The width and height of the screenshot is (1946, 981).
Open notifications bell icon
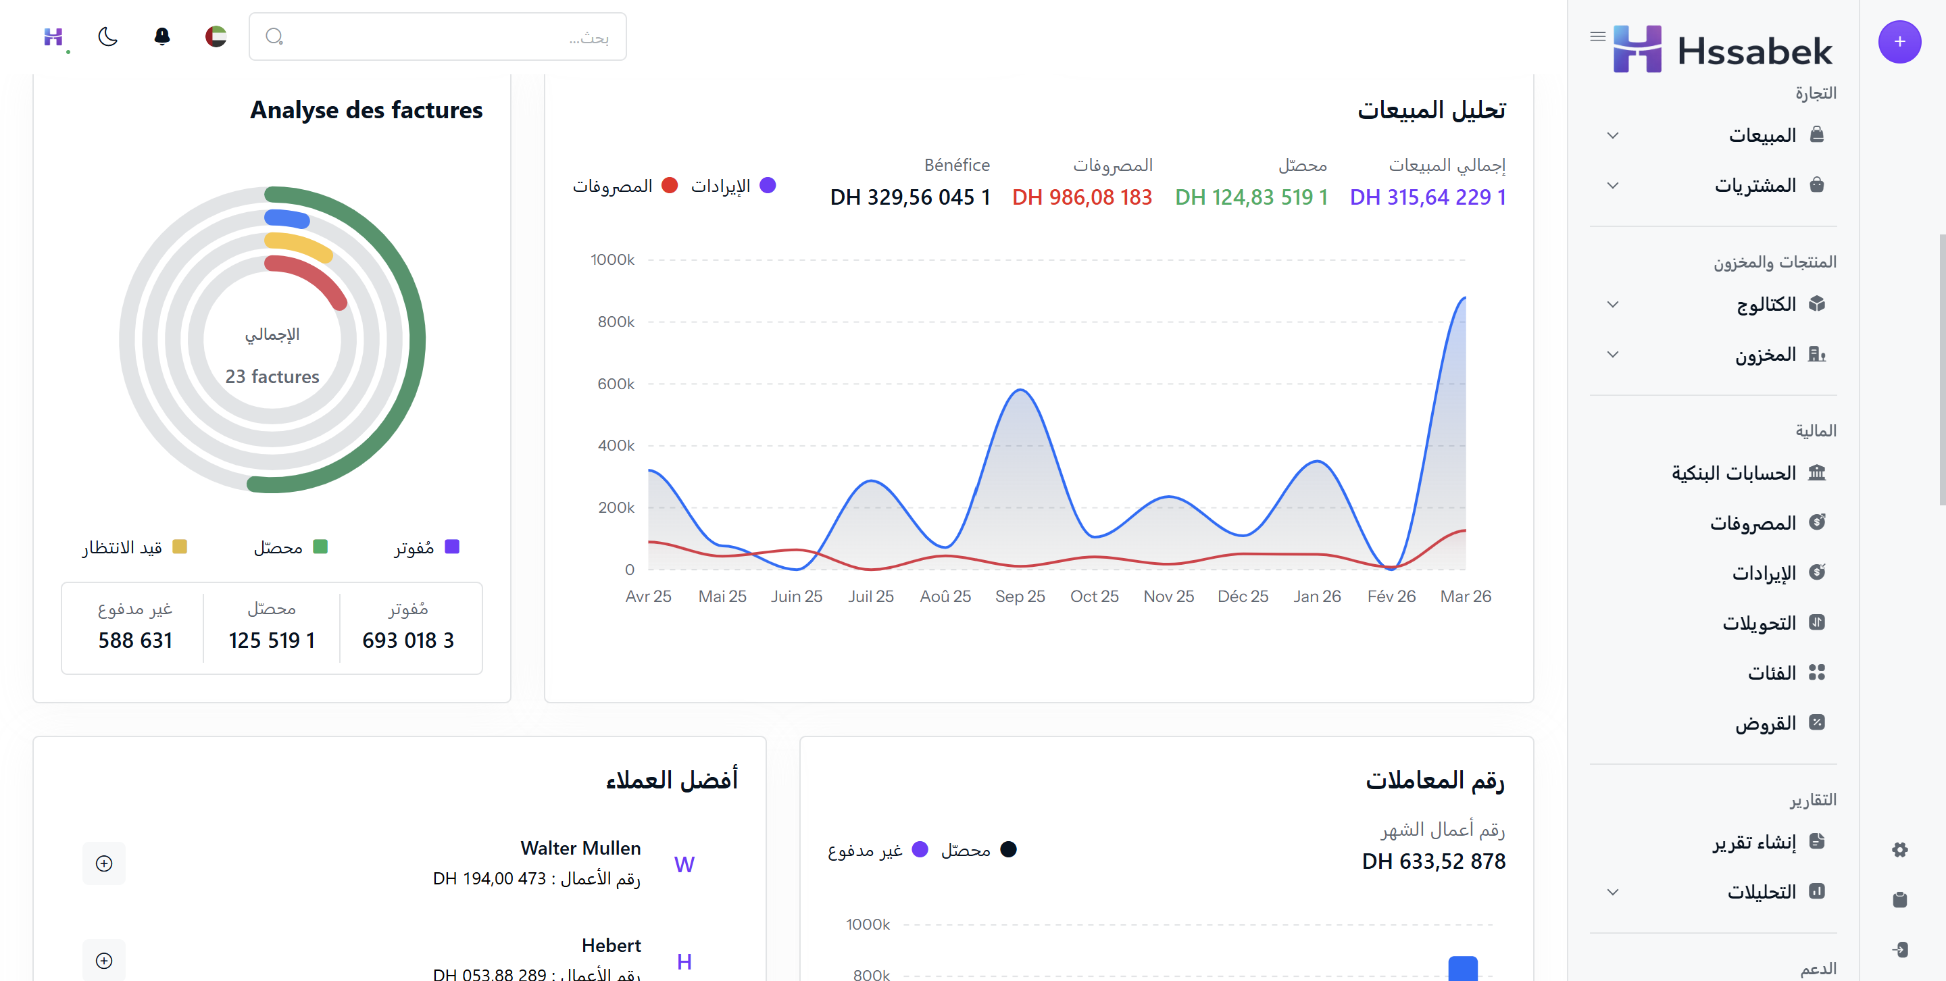point(161,36)
